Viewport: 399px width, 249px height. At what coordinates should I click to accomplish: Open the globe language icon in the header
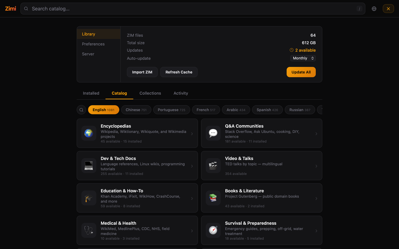(374, 8)
